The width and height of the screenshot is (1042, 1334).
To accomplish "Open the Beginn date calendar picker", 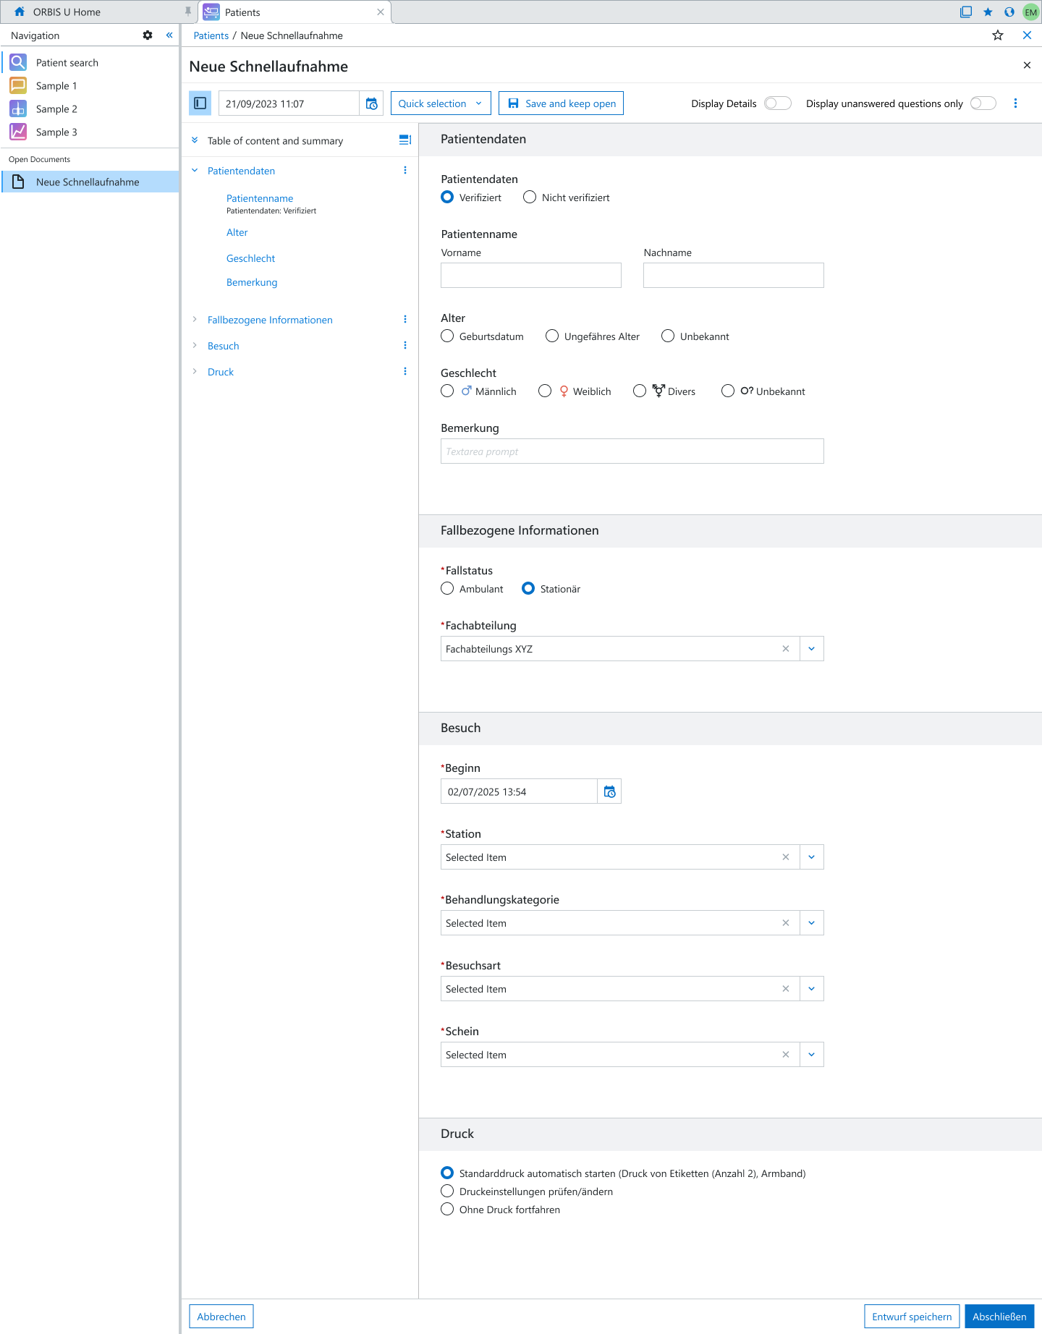I will 609,791.
